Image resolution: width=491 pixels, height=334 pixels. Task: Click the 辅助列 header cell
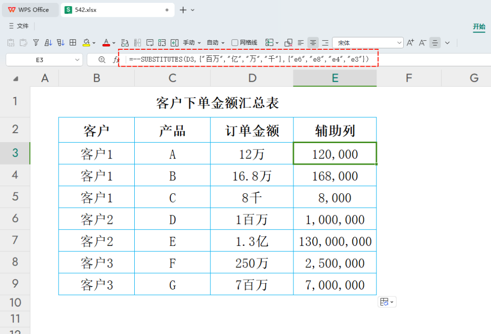335,130
